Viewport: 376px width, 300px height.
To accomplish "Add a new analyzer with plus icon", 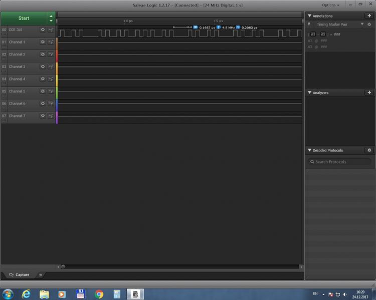I will pos(369,92).
